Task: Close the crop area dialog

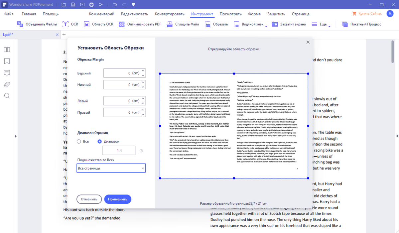Action: 308,42
